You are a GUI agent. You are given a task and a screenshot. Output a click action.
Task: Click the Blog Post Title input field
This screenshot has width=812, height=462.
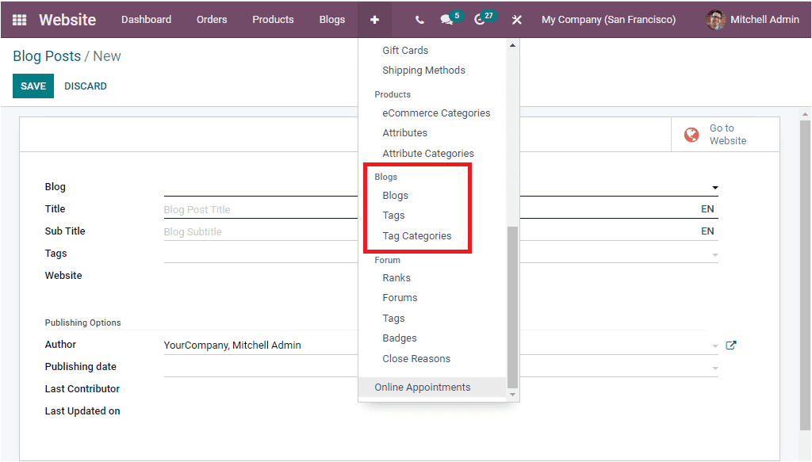(238, 208)
